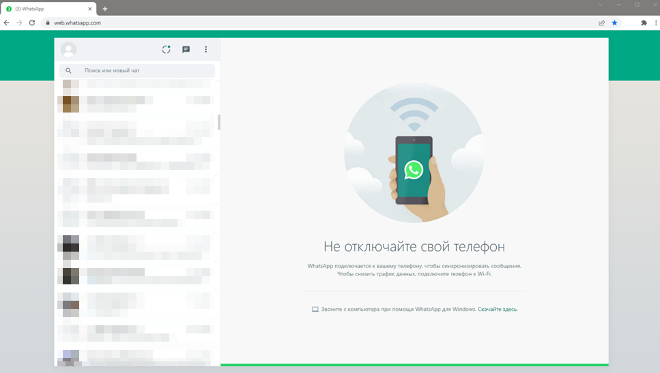
Task: Select the web.whatsapp.com address bar
Action: pyautogui.click(x=332, y=23)
